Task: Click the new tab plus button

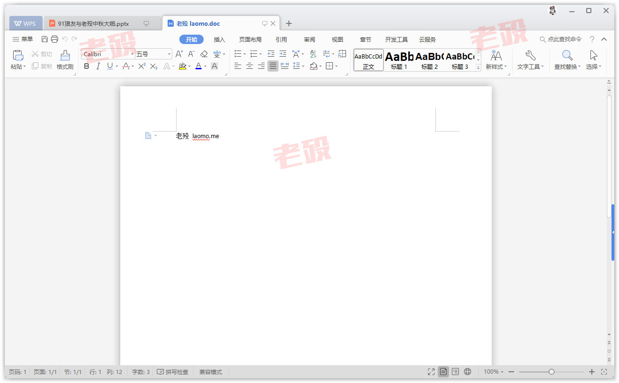Action: [289, 23]
